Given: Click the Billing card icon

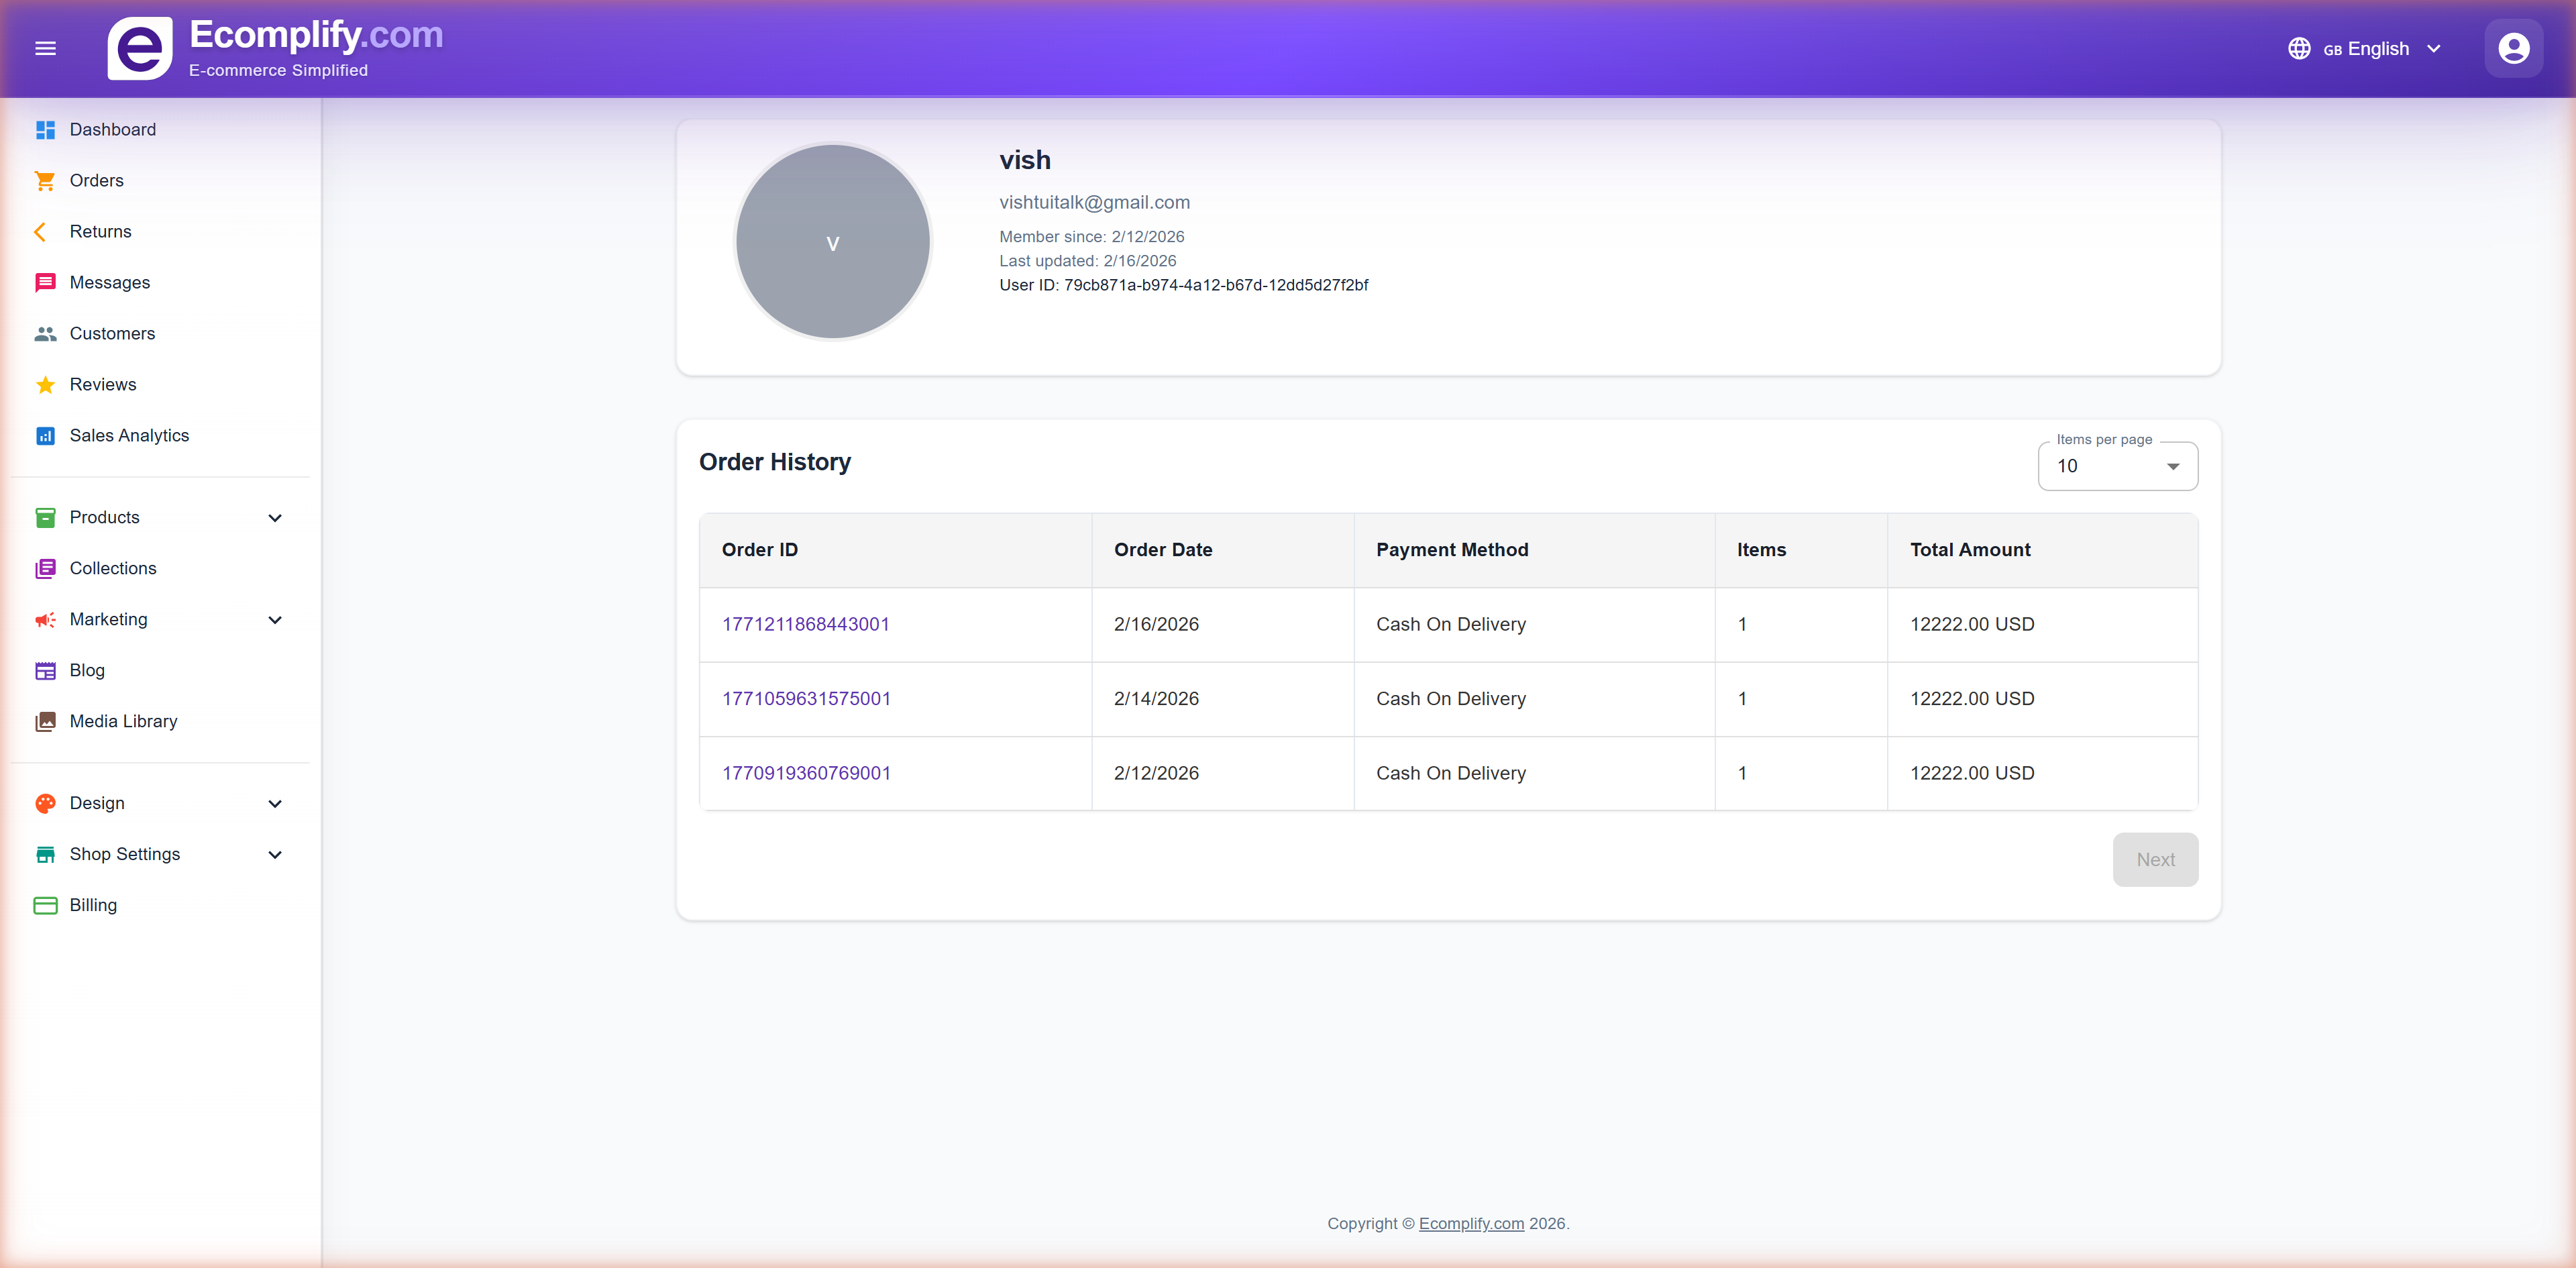Looking at the screenshot, I should click(x=45, y=906).
